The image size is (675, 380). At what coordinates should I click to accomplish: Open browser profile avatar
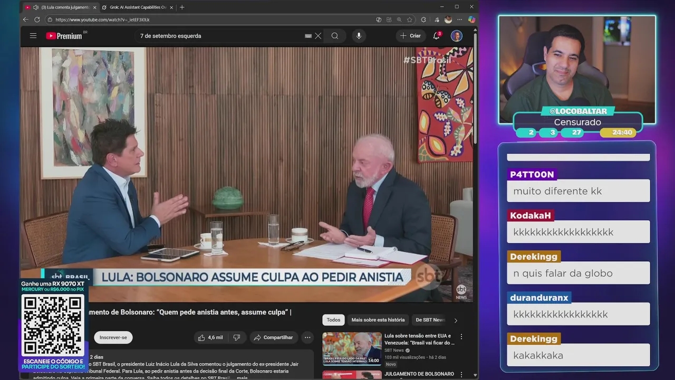click(448, 20)
